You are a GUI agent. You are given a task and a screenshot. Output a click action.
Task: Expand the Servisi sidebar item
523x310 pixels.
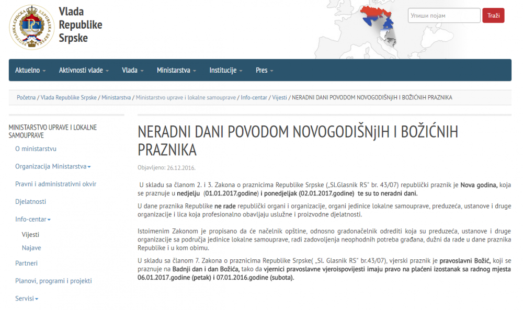click(x=27, y=298)
